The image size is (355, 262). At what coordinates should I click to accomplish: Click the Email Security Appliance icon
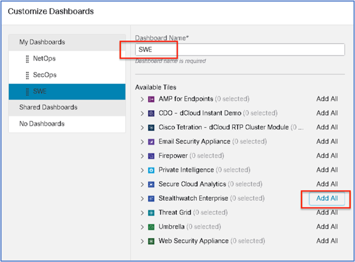tap(151, 142)
